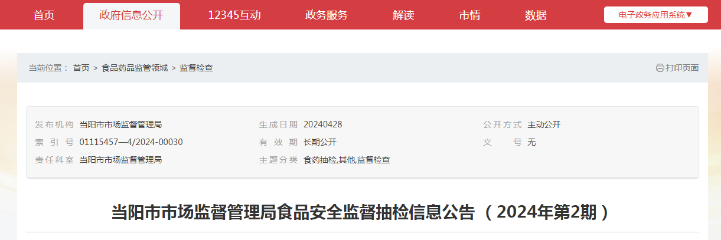This screenshot has height=240, width=721.
Task: Click the printer icon beside 打印页面
Action: tap(660, 68)
